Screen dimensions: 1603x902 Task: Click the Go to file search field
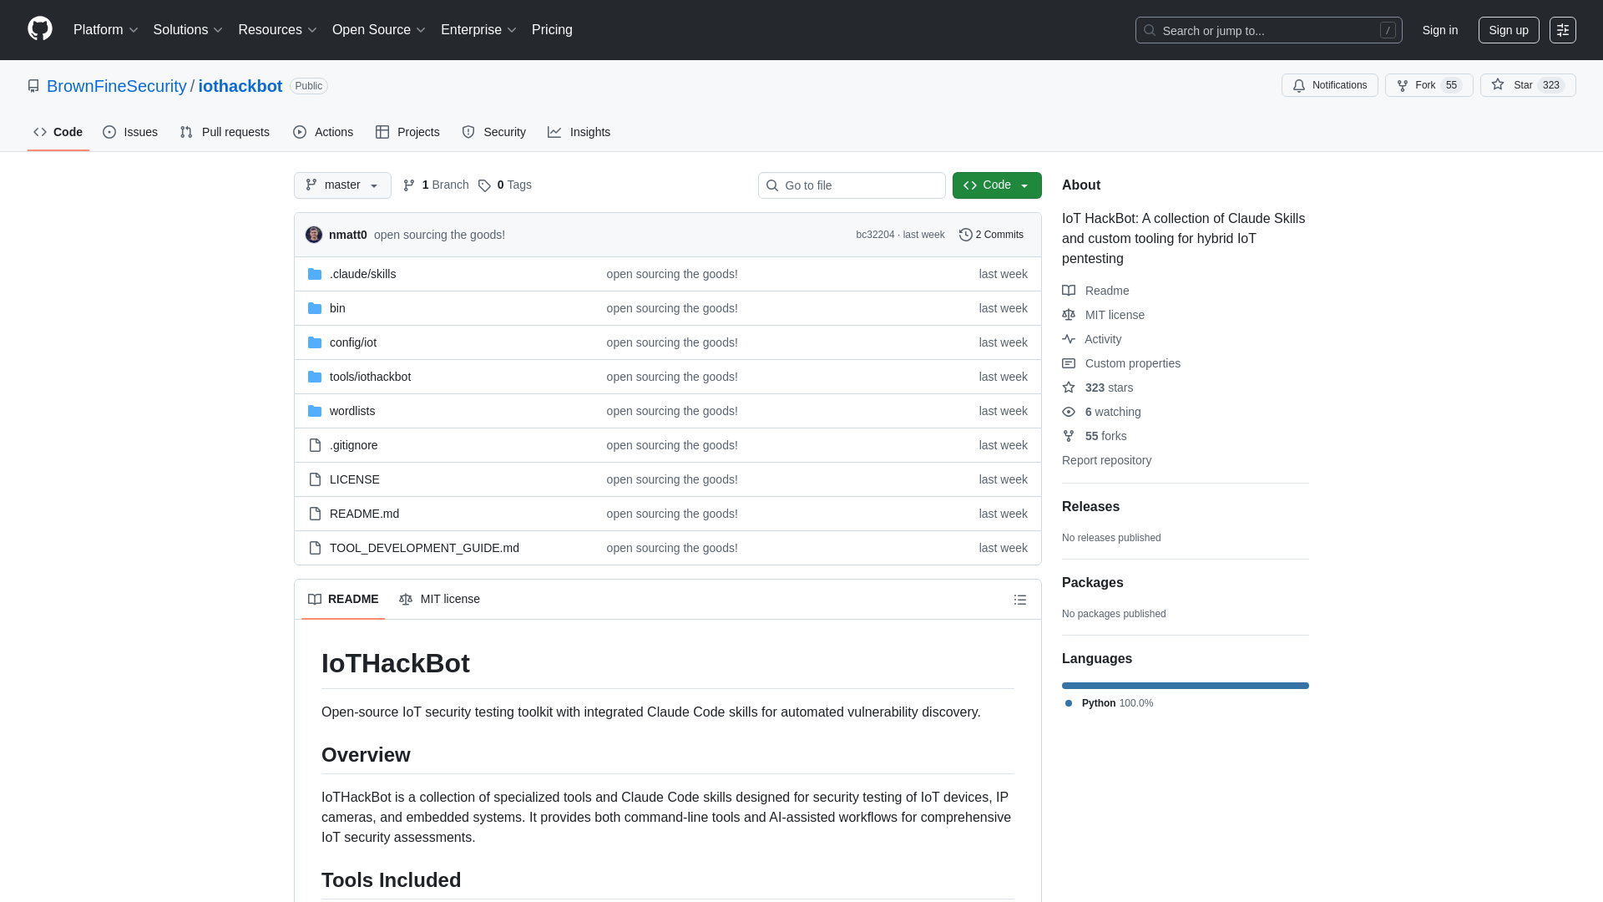852,185
